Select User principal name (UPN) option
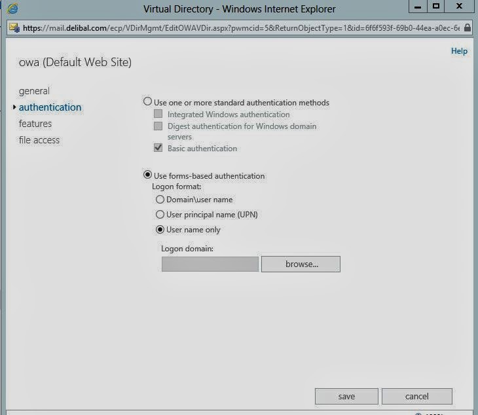 pos(160,215)
